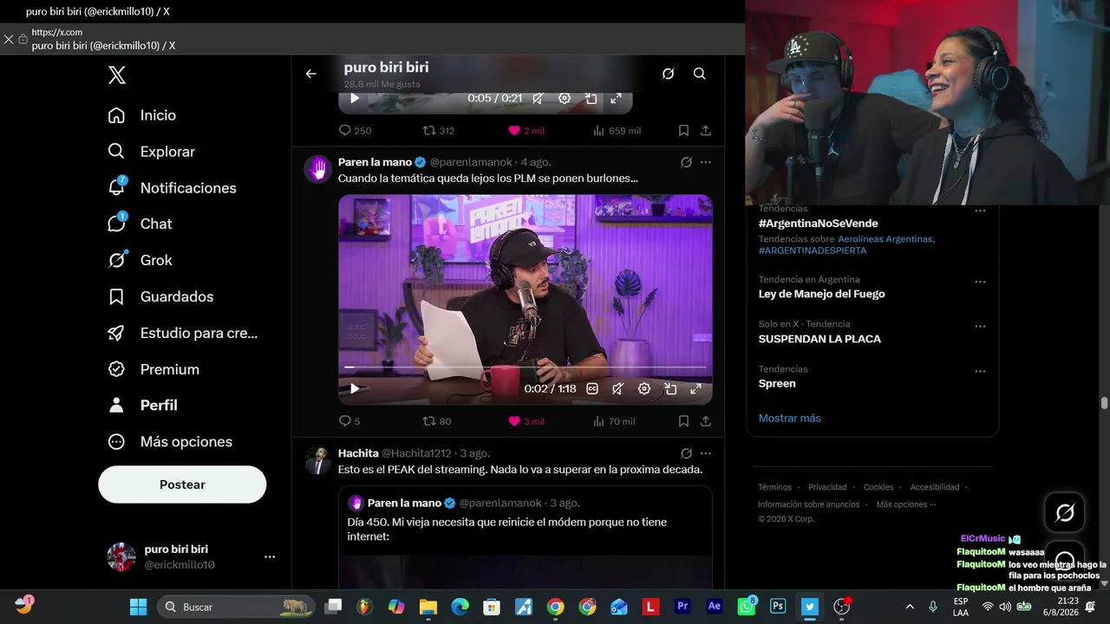Screen dimensions: 1110x624
Task: Click the taskbar Buscar search box
Action: [235, 607]
